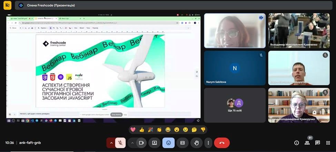
Task: Open the activities grid icon
Action: pos(328,143)
